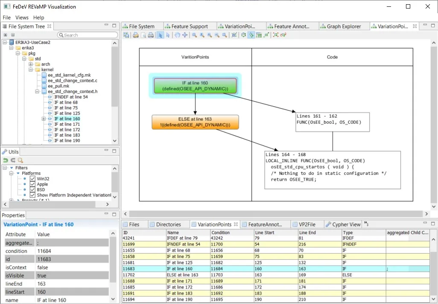Open the File menu

coord(7,17)
